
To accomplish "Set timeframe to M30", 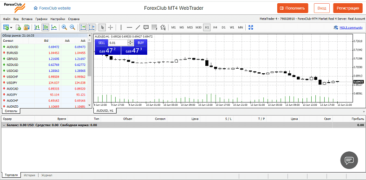I will tap(198, 27).
